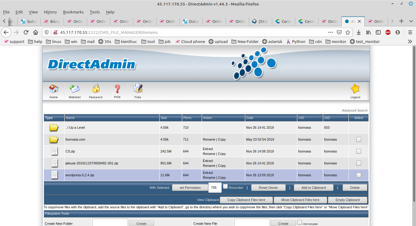The width and height of the screenshot is (416, 226).
Task: Focus the Create New Folder input
Action: tap(110, 223)
